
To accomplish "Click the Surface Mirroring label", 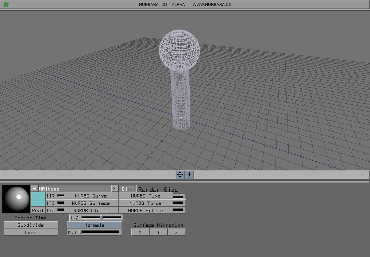I will [x=158, y=225].
